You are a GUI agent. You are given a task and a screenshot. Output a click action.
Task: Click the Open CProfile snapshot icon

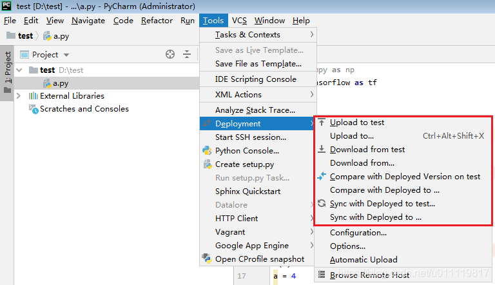point(207,259)
